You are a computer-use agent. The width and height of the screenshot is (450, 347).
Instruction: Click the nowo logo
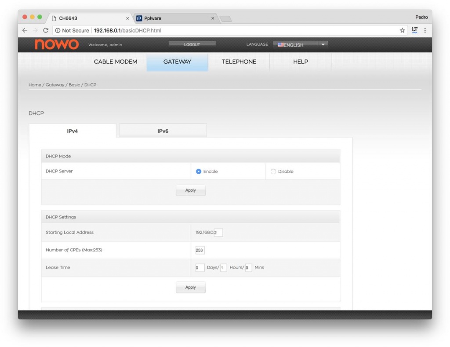pos(56,44)
